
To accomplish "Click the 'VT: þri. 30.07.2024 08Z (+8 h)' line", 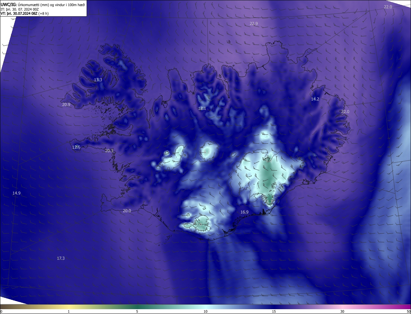I will [25, 13].
